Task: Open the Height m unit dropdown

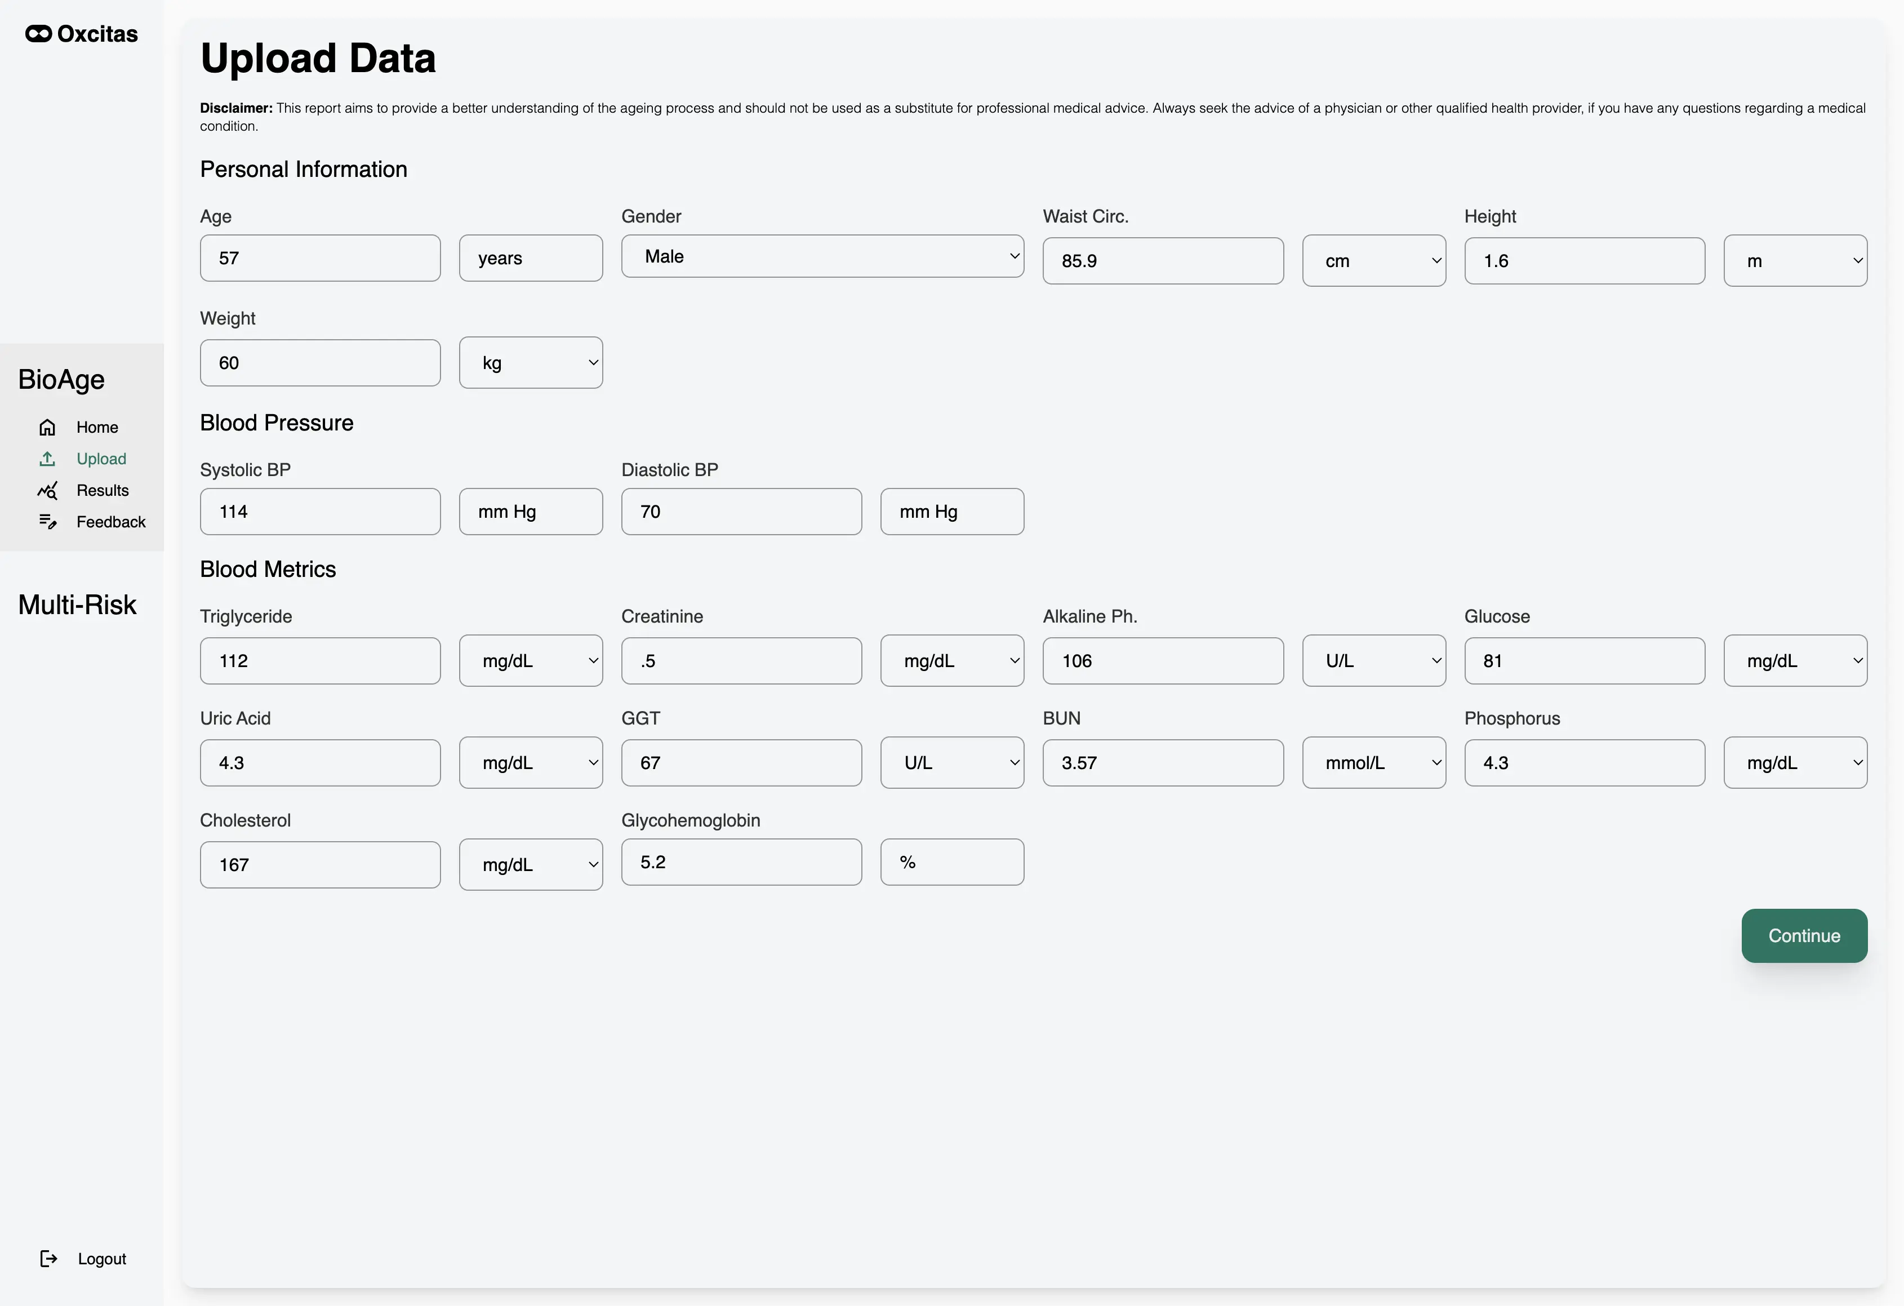Action: (x=1795, y=260)
